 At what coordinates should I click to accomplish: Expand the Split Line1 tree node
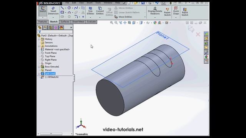tap(39, 74)
